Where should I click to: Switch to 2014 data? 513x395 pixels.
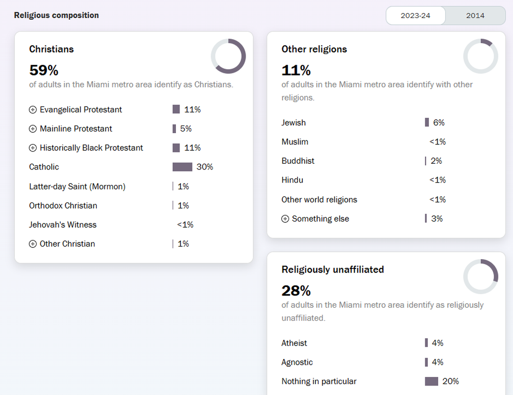pyautogui.click(x=475, y=16)
